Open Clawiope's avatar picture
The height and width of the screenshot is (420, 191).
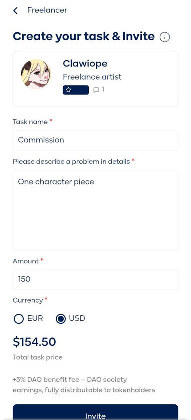pos(36,74)
